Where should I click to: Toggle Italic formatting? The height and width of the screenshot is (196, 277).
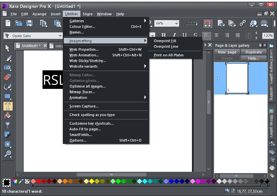[174, 35]
